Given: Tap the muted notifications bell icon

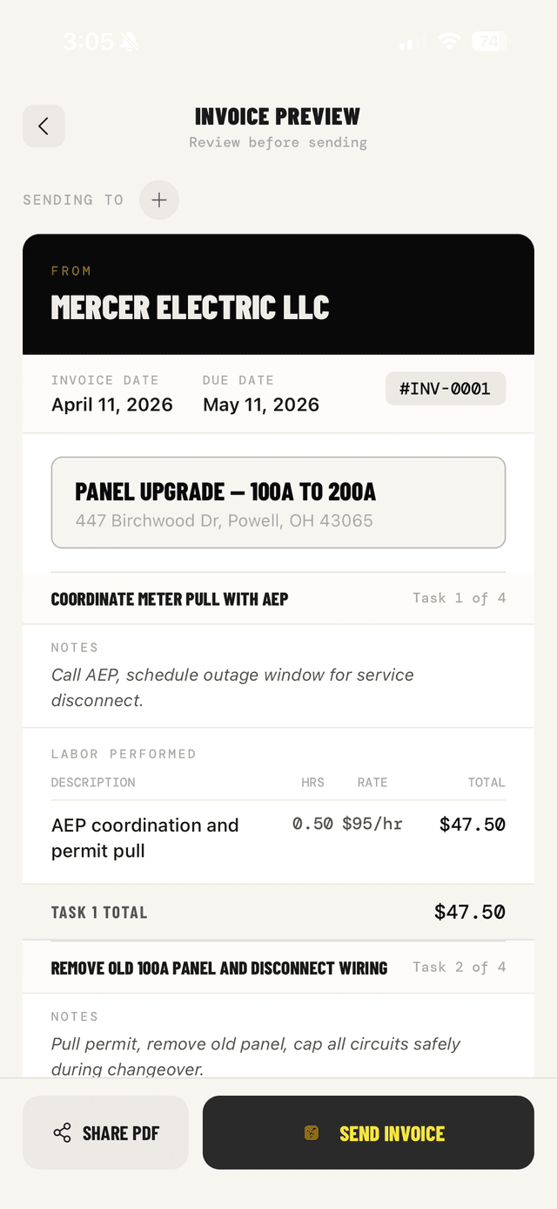Looking at the screenshot, I should [130, 41].
